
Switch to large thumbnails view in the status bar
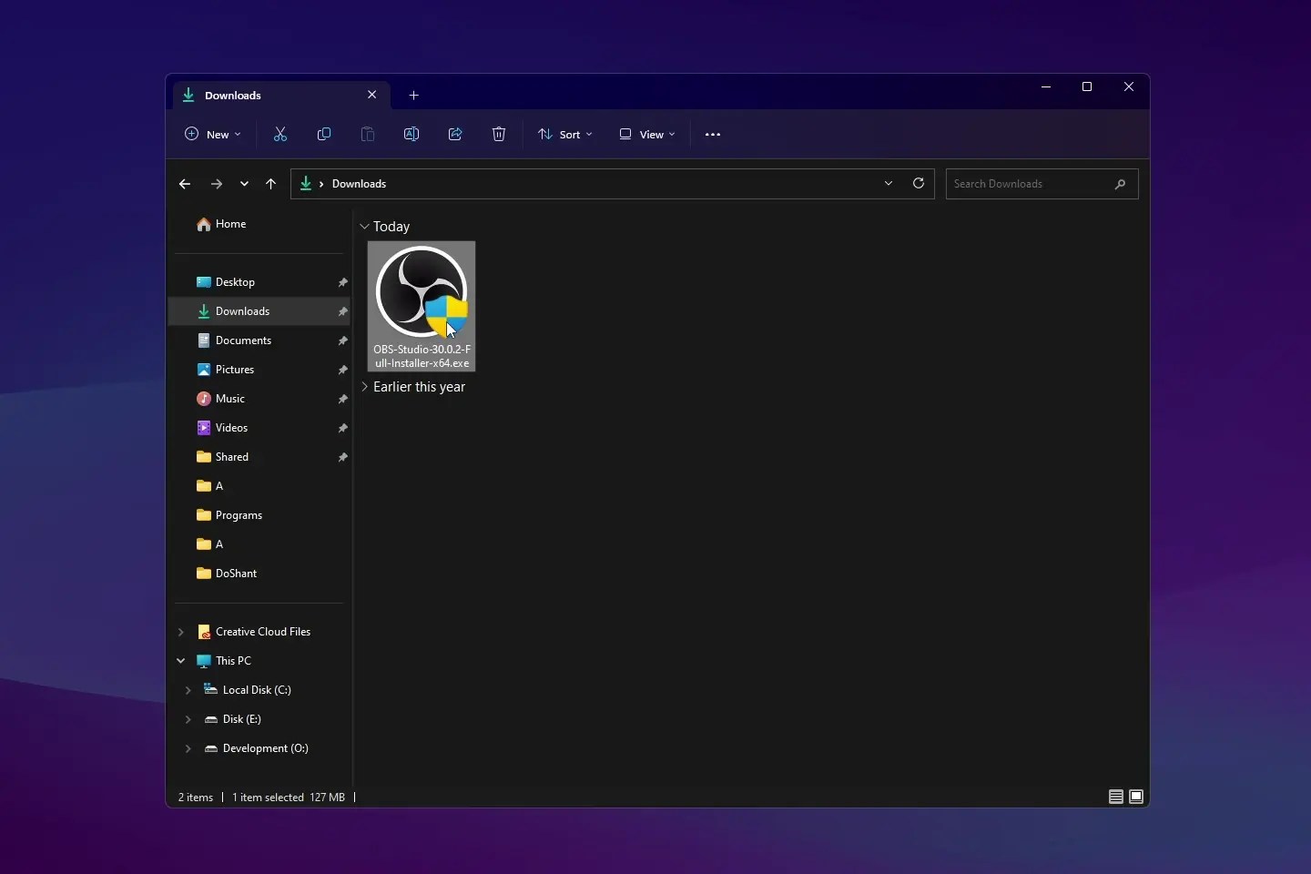click(x=1137, y=797)
